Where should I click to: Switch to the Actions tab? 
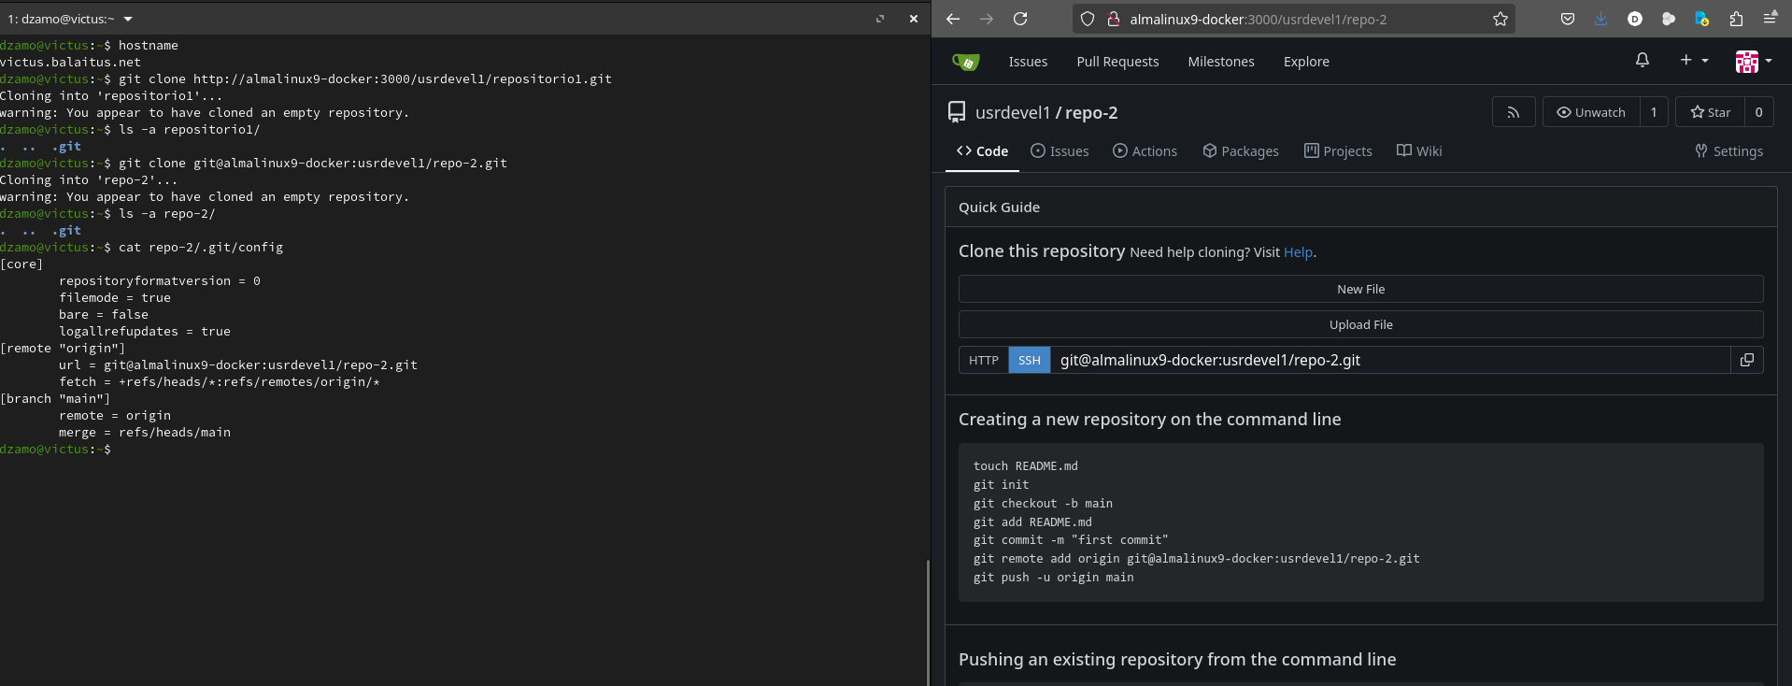[x=1145, y=151]
